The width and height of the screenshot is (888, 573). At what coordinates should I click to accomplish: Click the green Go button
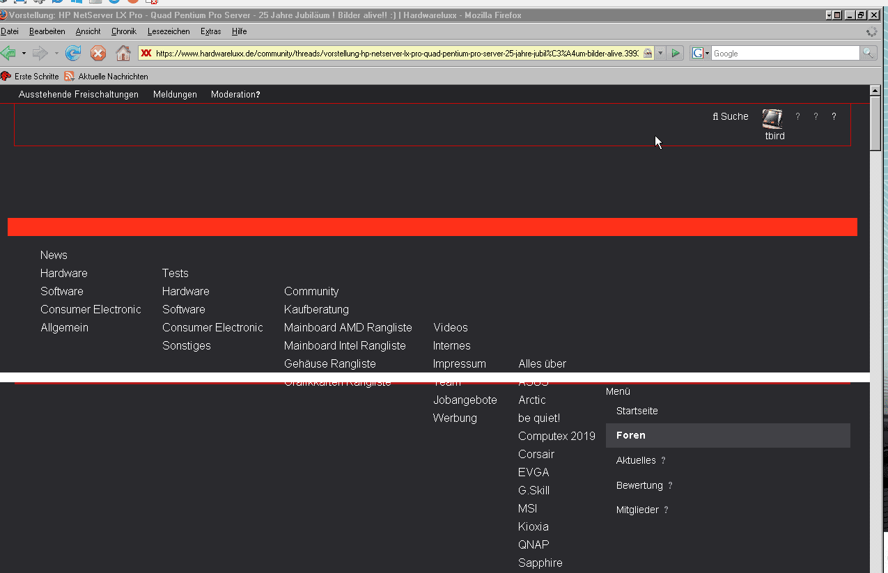[x=675, y=53]
